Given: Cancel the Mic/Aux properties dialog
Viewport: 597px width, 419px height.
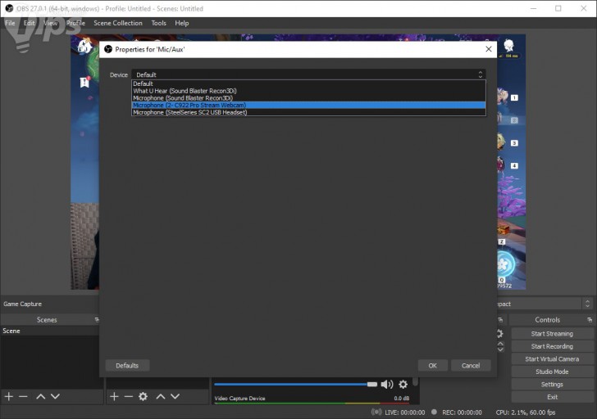Looking at the screenshot, I should (x=471, y=366).
